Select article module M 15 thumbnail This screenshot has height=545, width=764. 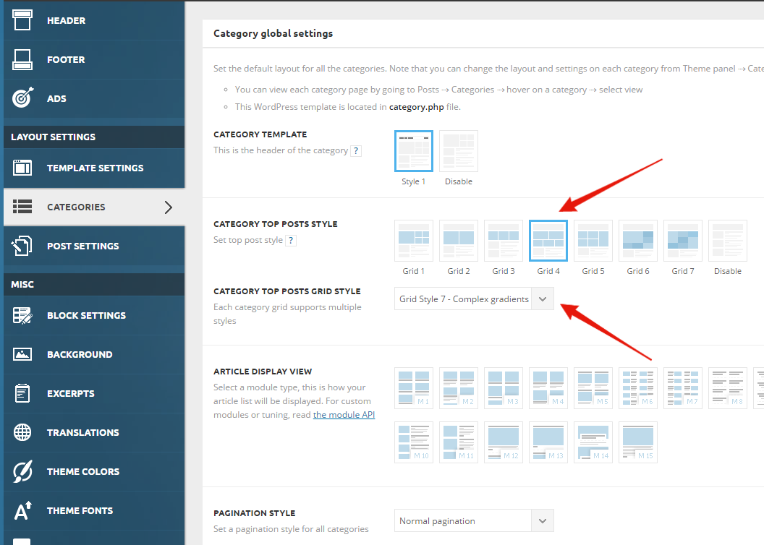(638, 442)
